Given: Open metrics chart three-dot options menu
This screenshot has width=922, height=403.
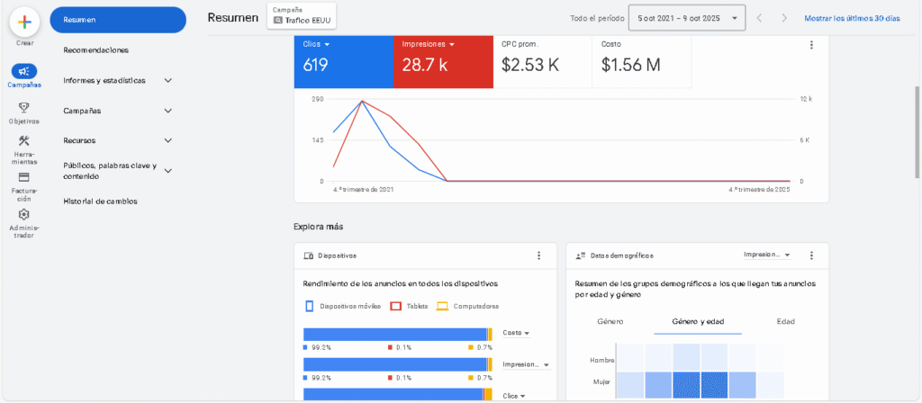Looking at the screenshot, I should [811, 45].
